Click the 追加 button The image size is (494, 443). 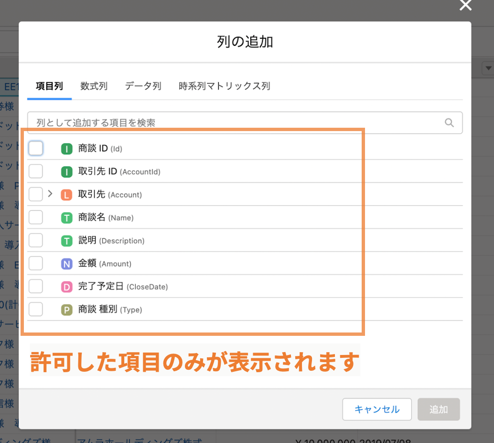coord(439,409)
